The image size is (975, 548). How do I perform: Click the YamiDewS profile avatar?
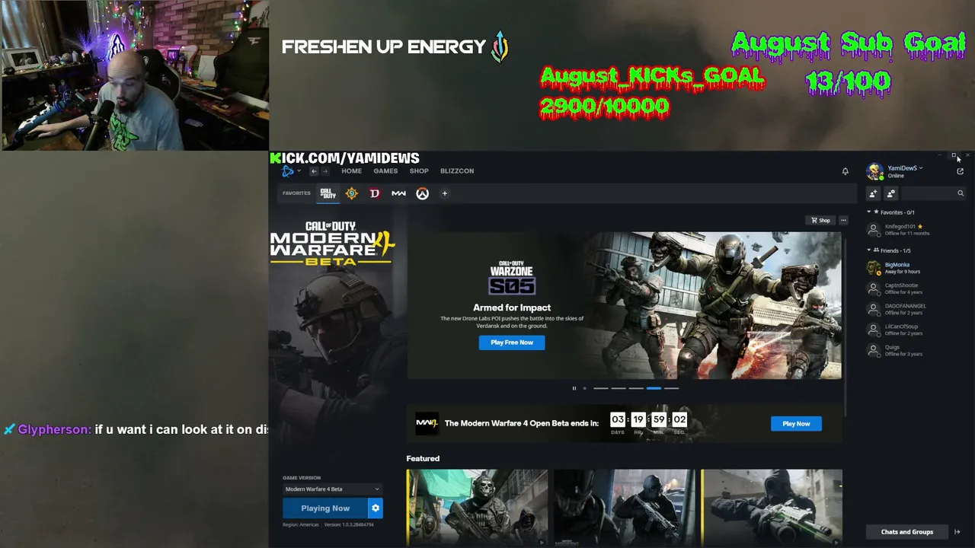(874, 171)
